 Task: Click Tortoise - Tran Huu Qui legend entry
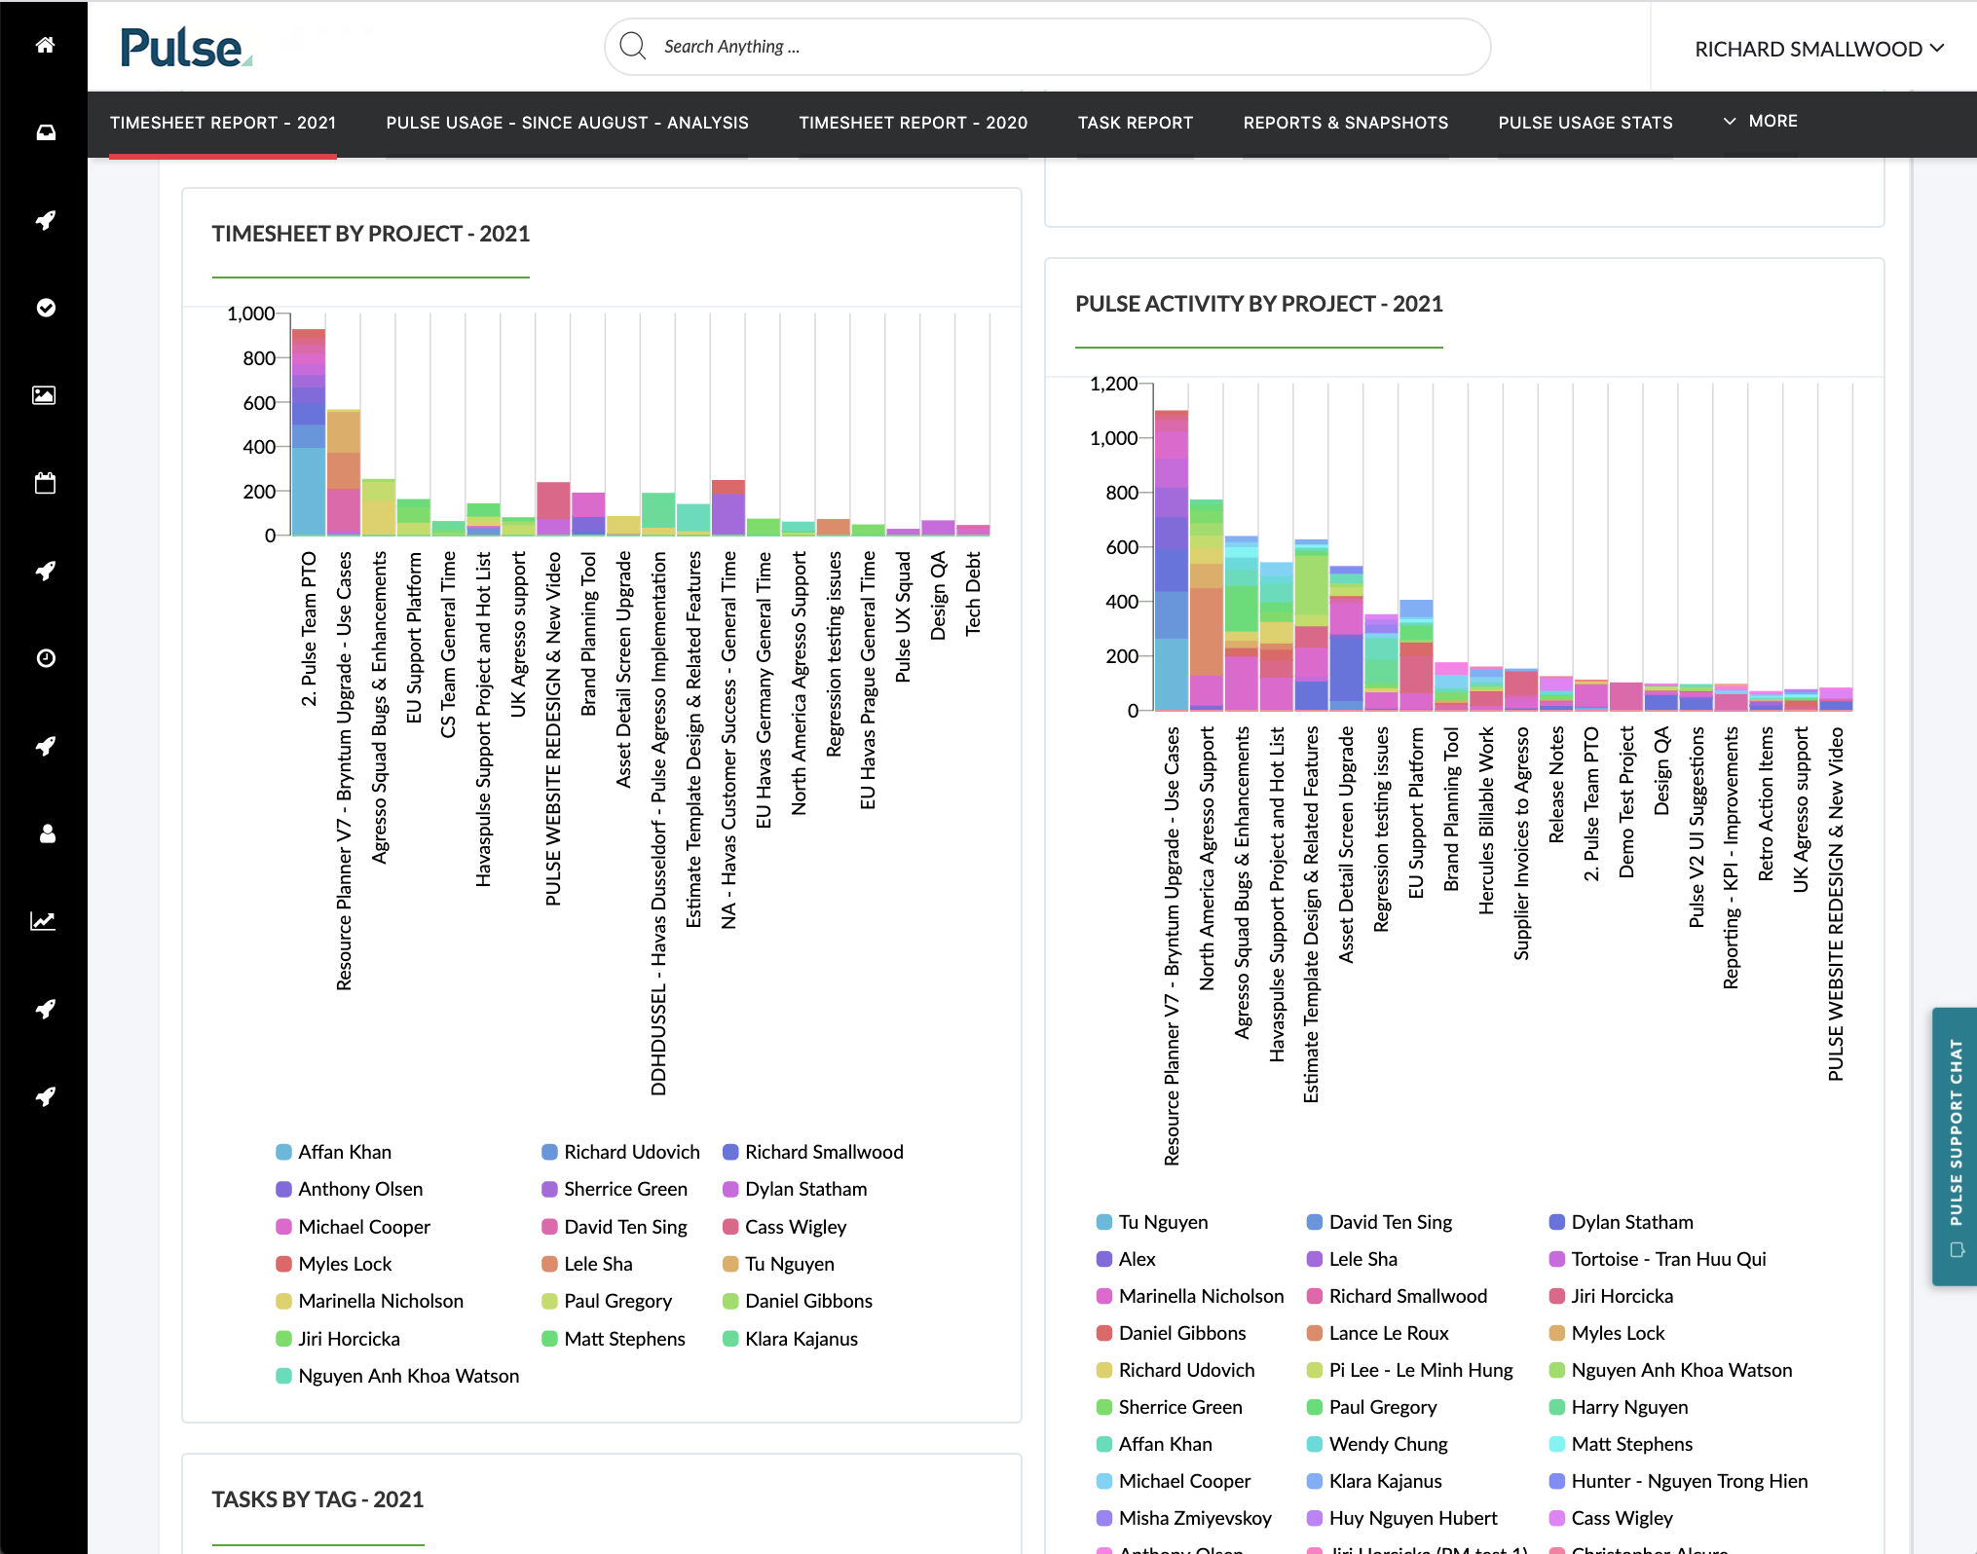pyautogui.click(x=1658, y=1259)
